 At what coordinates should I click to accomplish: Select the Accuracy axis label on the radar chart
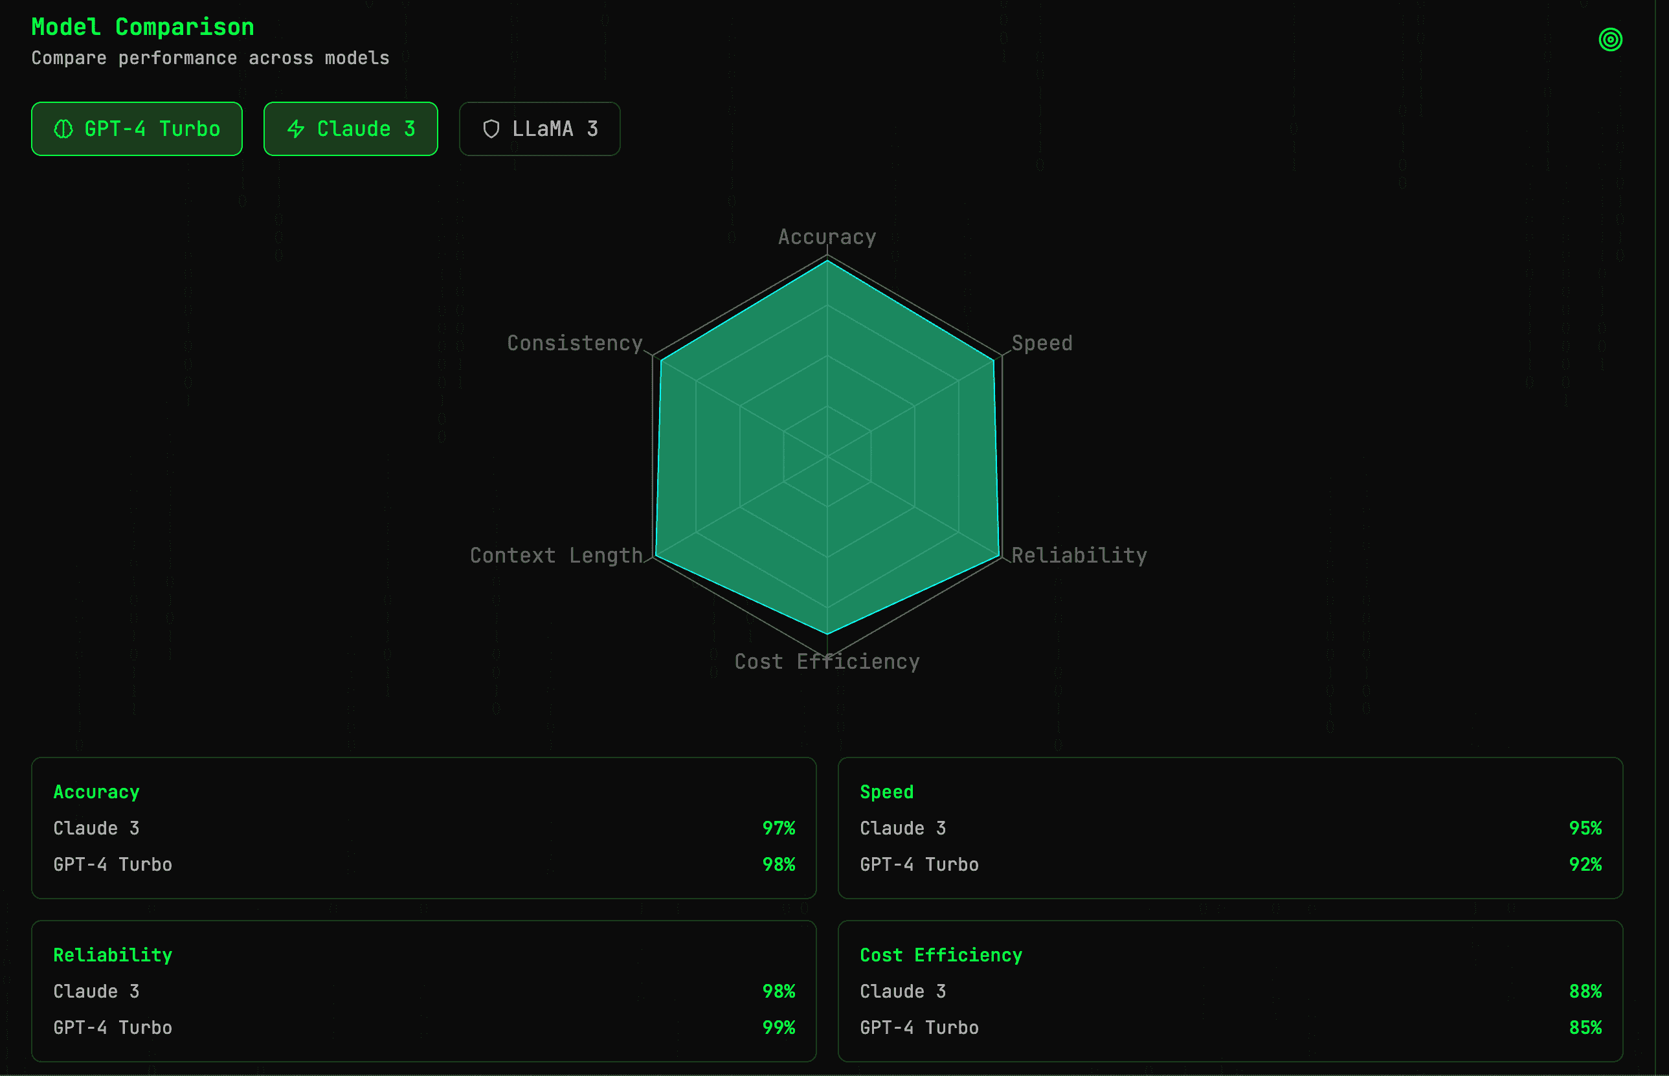click(827, 237)
